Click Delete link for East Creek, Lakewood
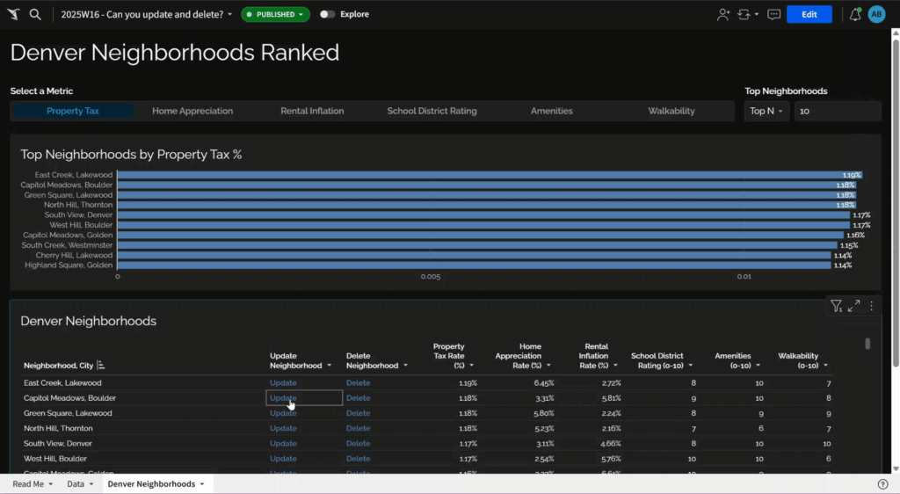The image size is (900, 494). tap(358, 383)
